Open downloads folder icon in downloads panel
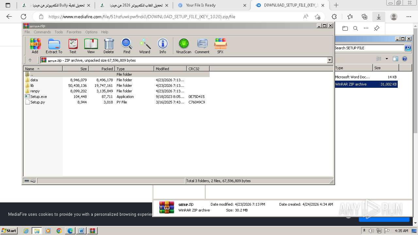Image resolution: width=418 pixels, height=235 pixels. (345, 28)
